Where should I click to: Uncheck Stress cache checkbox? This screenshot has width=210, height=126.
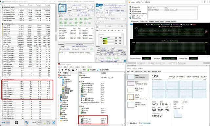click(133, 11)
